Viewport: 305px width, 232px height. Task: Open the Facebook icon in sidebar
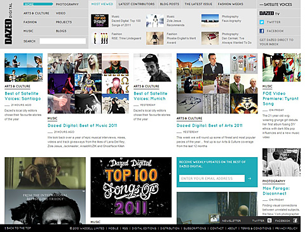[262, 31]
